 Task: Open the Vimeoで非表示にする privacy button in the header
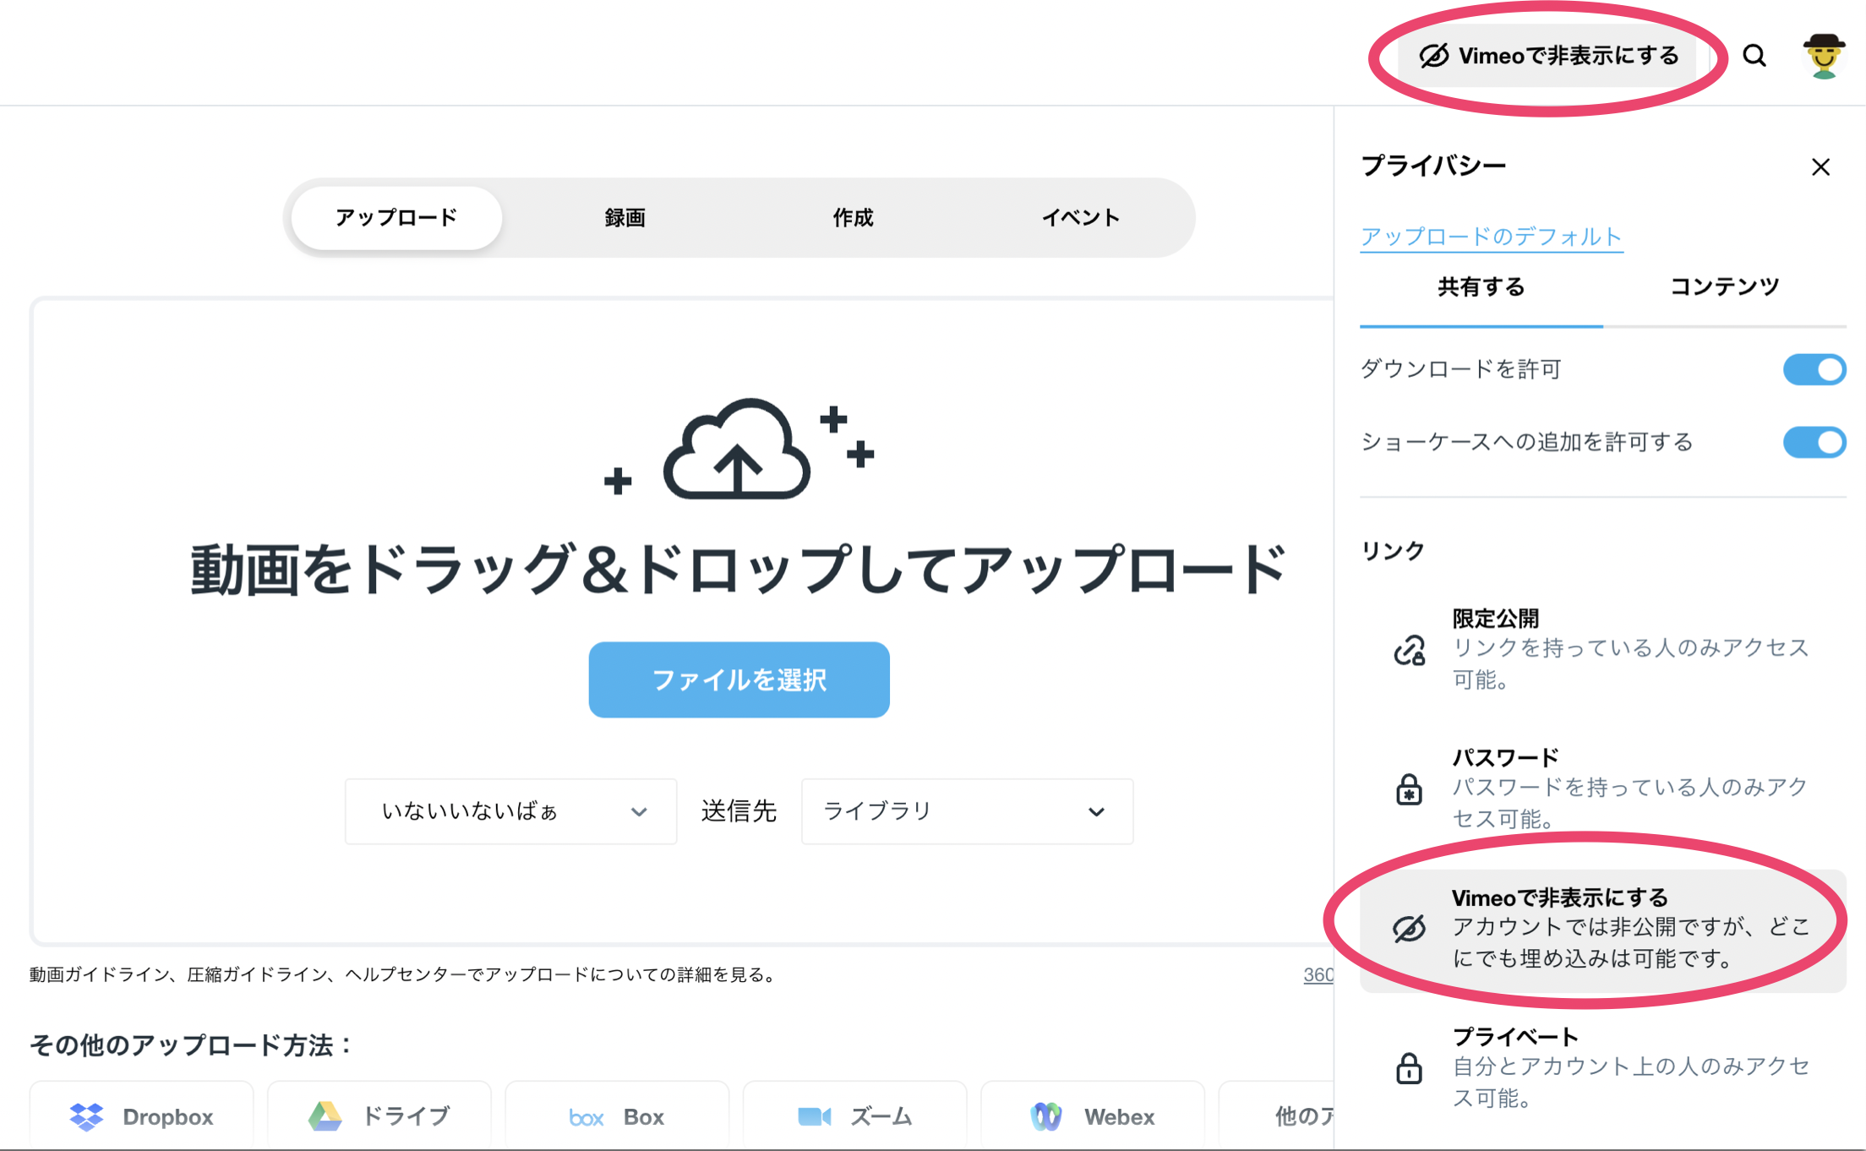(1548, 56)
